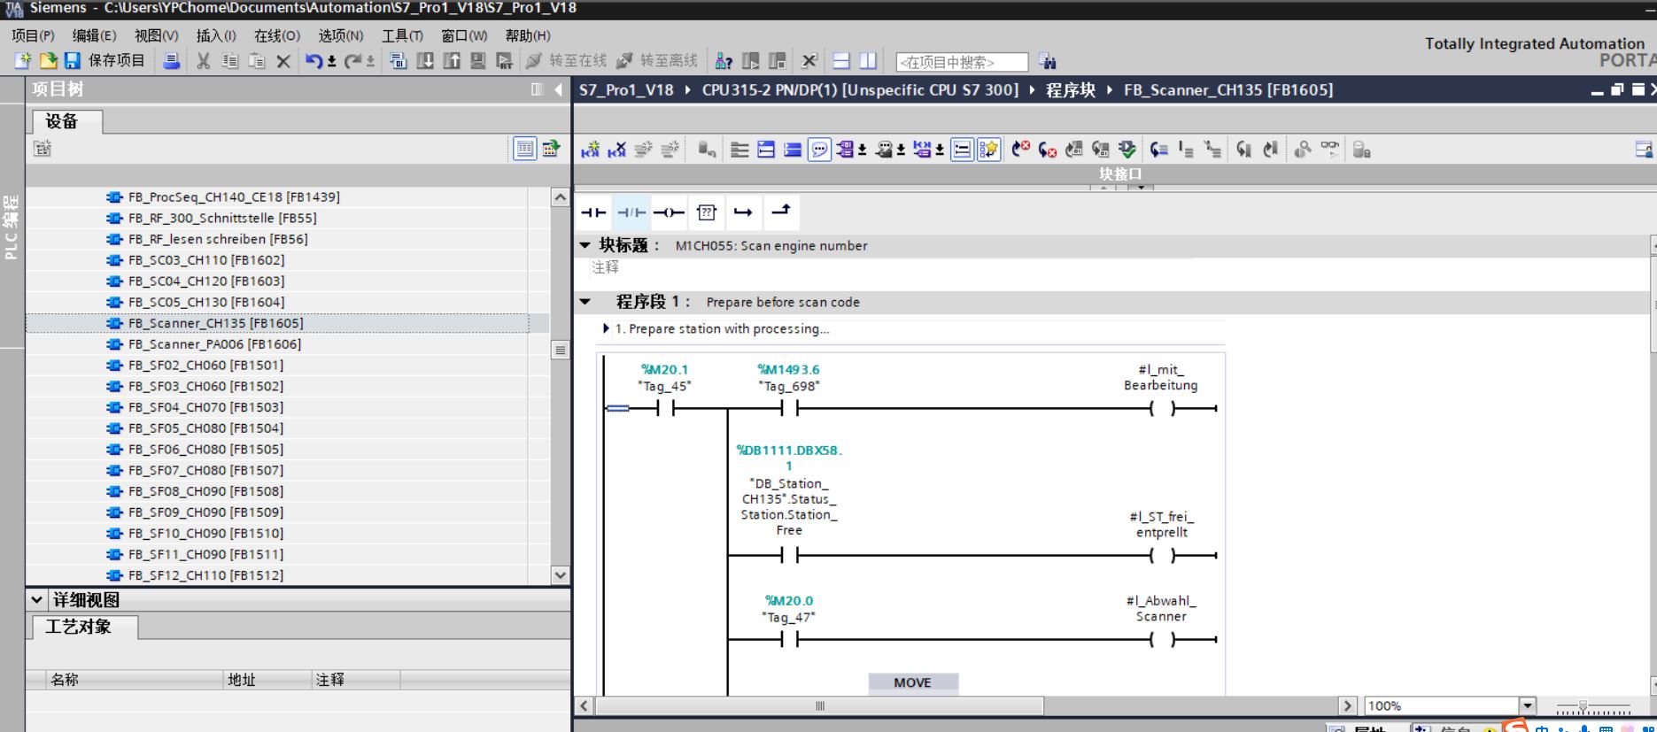
Task: Click 程序块 in the breadcrumb path
Action: [1071, 90]
